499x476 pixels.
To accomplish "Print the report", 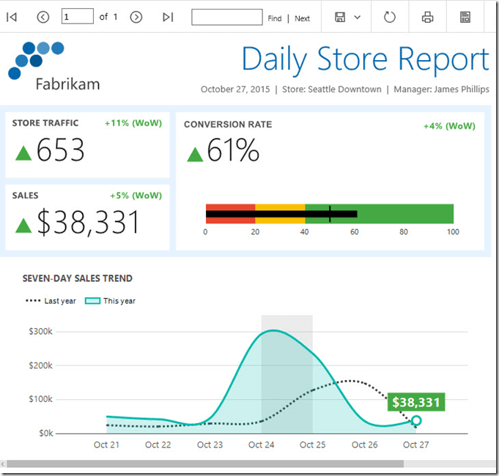I will tap(428, 17).
